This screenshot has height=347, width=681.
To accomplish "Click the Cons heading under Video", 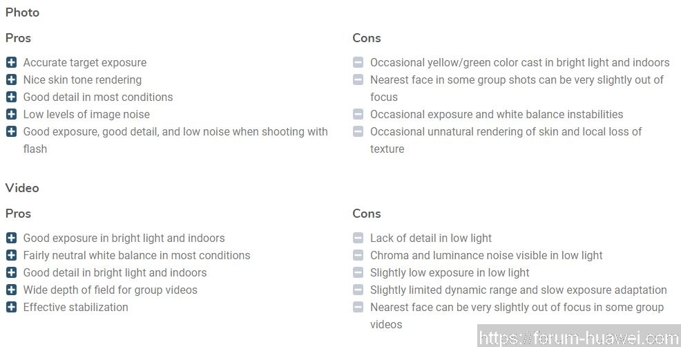I will pyautogui.click(x=367, y=214).
